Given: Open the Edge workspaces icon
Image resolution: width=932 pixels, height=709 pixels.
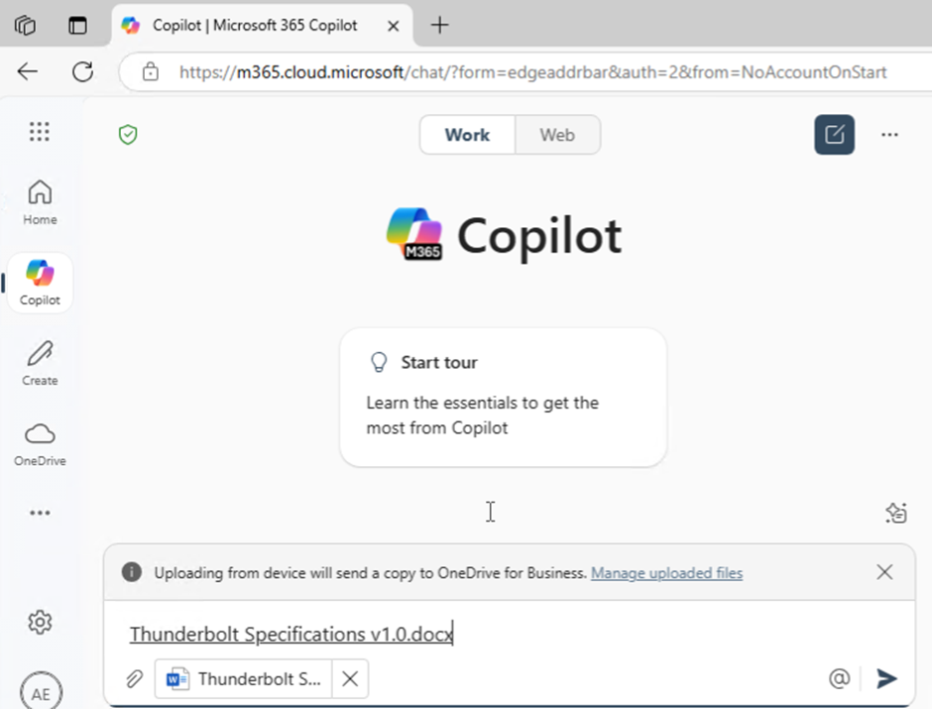Looking at the screenshot, I should [25, 26].
